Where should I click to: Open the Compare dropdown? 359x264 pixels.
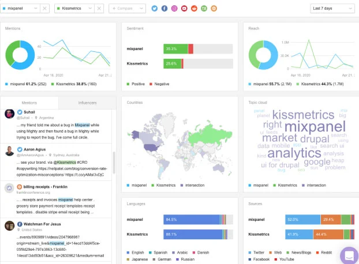pyautogui.click(x=128, y=9)
